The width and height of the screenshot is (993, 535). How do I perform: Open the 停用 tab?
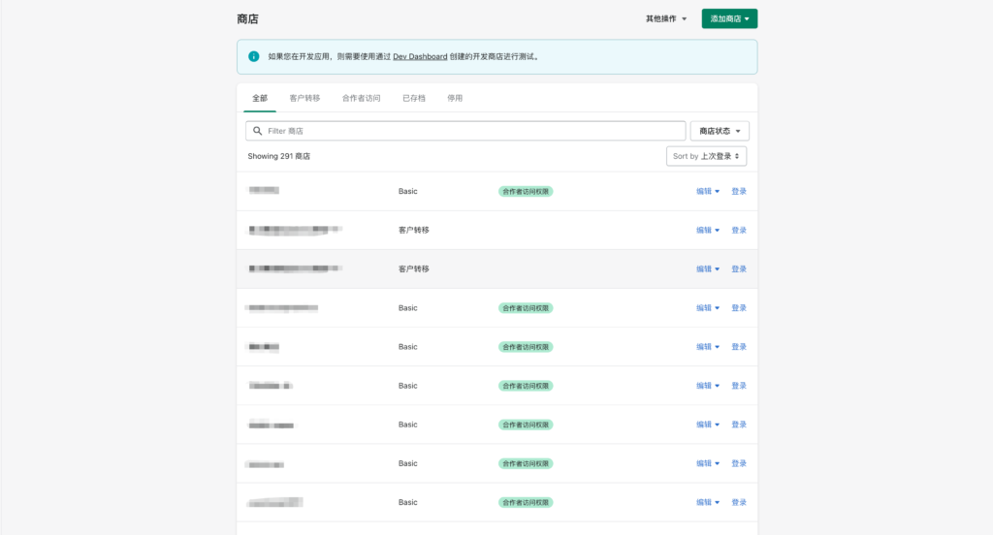455,98
